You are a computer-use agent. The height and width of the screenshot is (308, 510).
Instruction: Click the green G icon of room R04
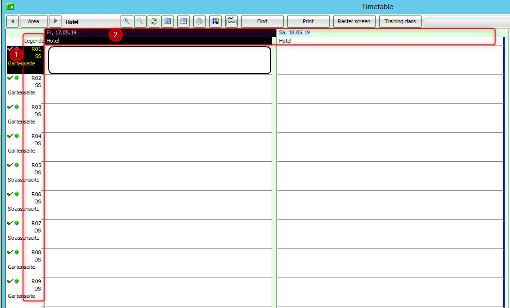tap(16, 136)
